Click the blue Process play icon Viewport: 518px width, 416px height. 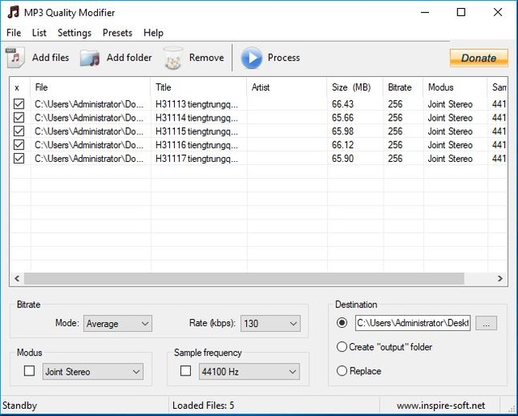(252, 57)
